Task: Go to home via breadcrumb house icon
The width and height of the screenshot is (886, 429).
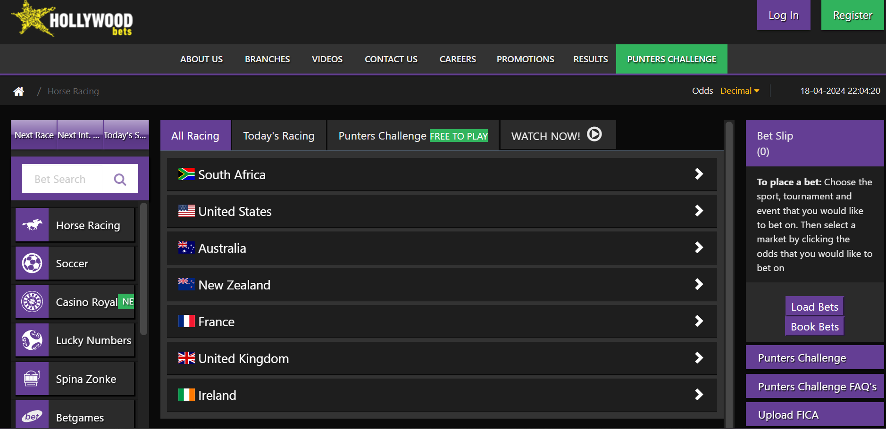Action: coord(18,91)
